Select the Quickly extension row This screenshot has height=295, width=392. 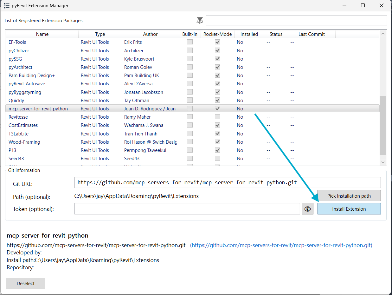point(193,100)
